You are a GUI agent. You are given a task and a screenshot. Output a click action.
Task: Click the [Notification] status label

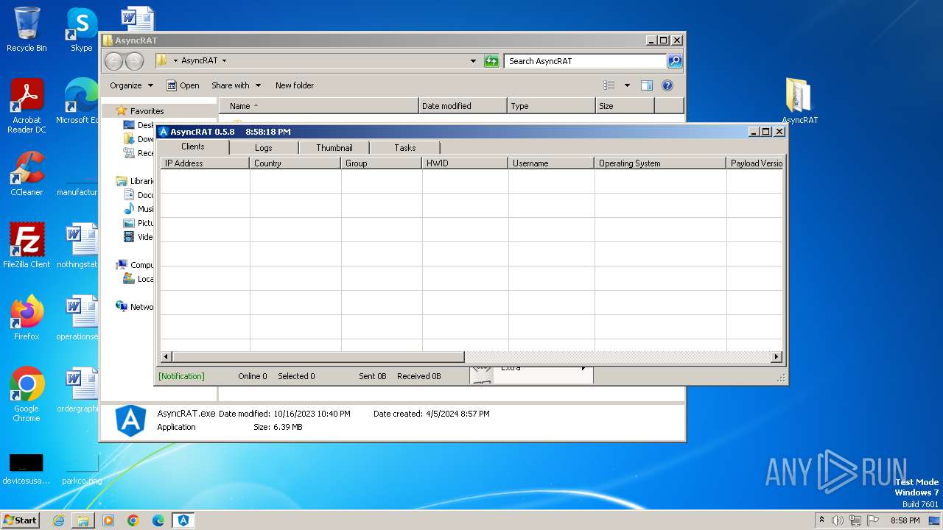[x=181, y=376]
